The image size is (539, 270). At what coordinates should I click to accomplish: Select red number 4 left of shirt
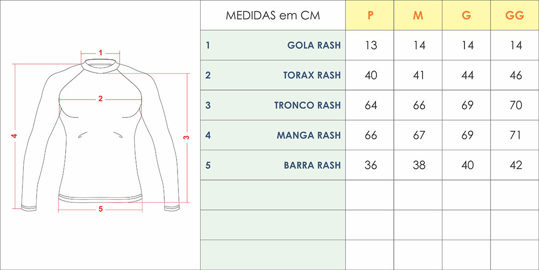coord(15,136)
